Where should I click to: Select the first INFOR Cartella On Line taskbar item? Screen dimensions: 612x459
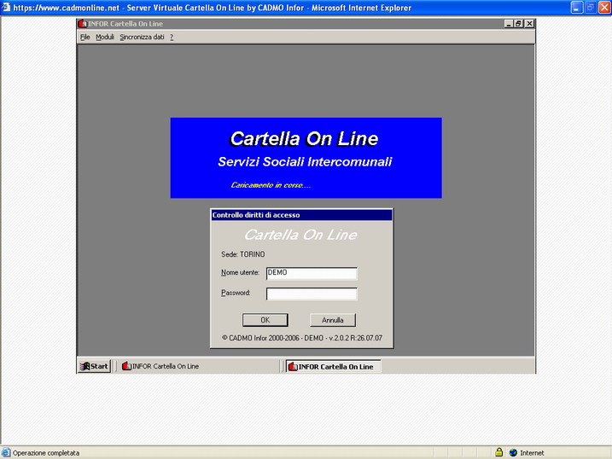point(160,366)
